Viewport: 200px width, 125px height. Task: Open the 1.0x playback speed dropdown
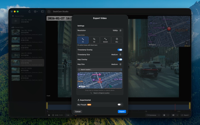click(x=69, y=115)
